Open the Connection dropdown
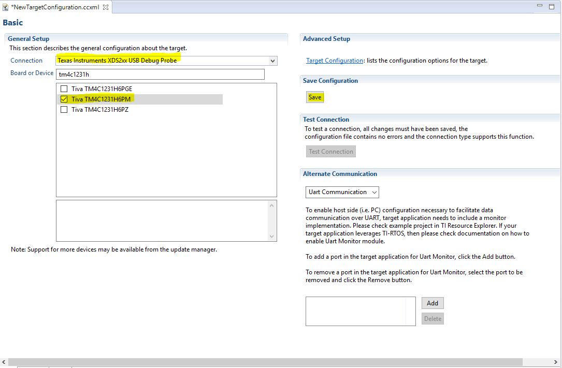 click(272, 61)
